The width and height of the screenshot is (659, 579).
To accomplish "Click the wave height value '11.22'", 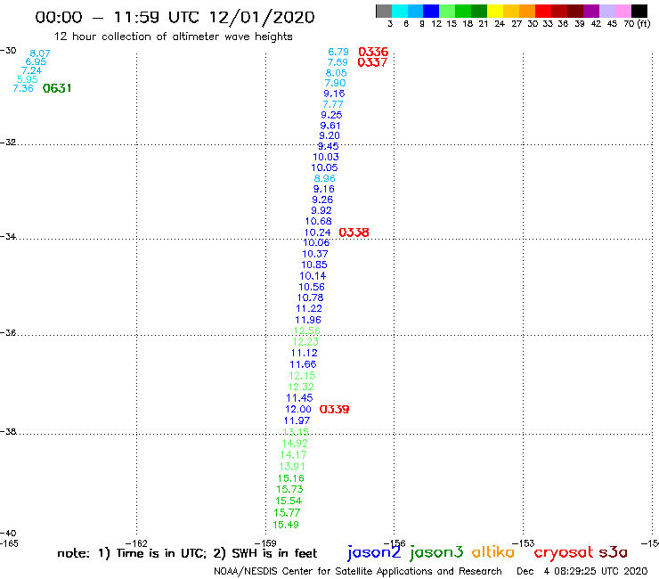I will click(x=309, y=308).
